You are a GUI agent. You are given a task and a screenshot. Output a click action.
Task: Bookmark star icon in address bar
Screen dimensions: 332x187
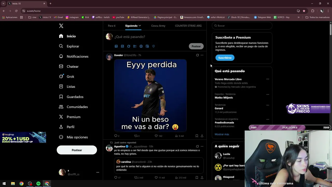pyautogui.click(x=304, y=11)
